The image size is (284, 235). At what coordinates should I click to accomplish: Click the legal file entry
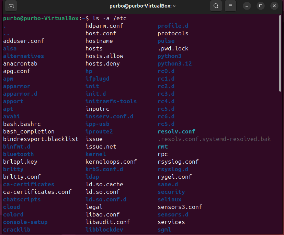[94, 207]
